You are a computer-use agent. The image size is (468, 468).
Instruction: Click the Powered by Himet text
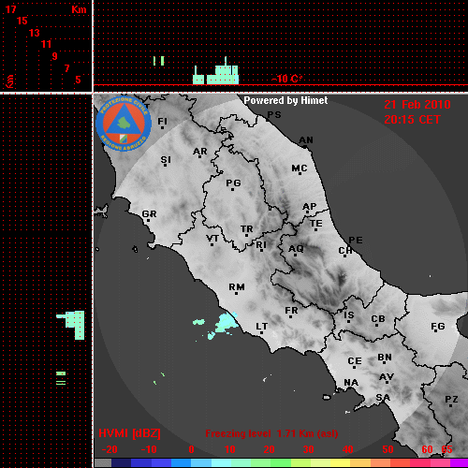click(x=285, y=100)
